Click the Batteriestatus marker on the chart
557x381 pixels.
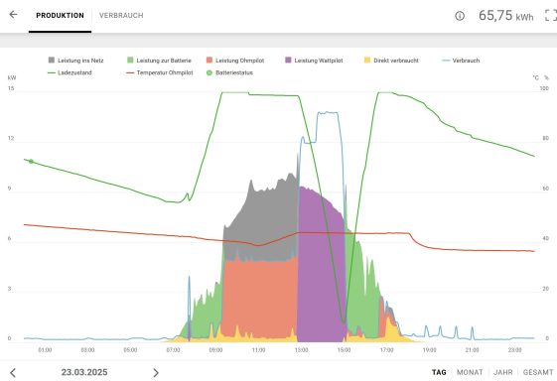pyautogui.click(x=31, y=161)
